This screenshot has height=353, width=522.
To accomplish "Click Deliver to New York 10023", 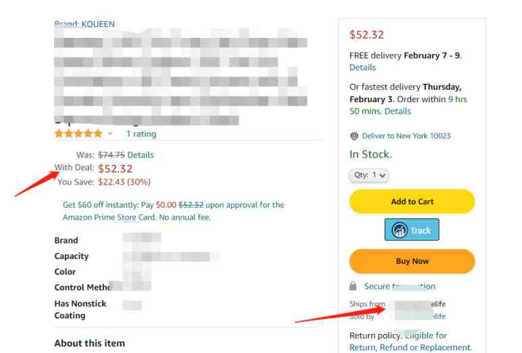I will tap(406, 136).
